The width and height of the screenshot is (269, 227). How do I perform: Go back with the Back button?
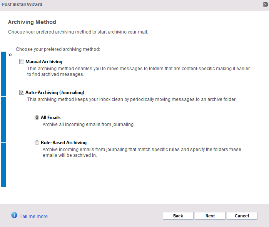point(178,216)
